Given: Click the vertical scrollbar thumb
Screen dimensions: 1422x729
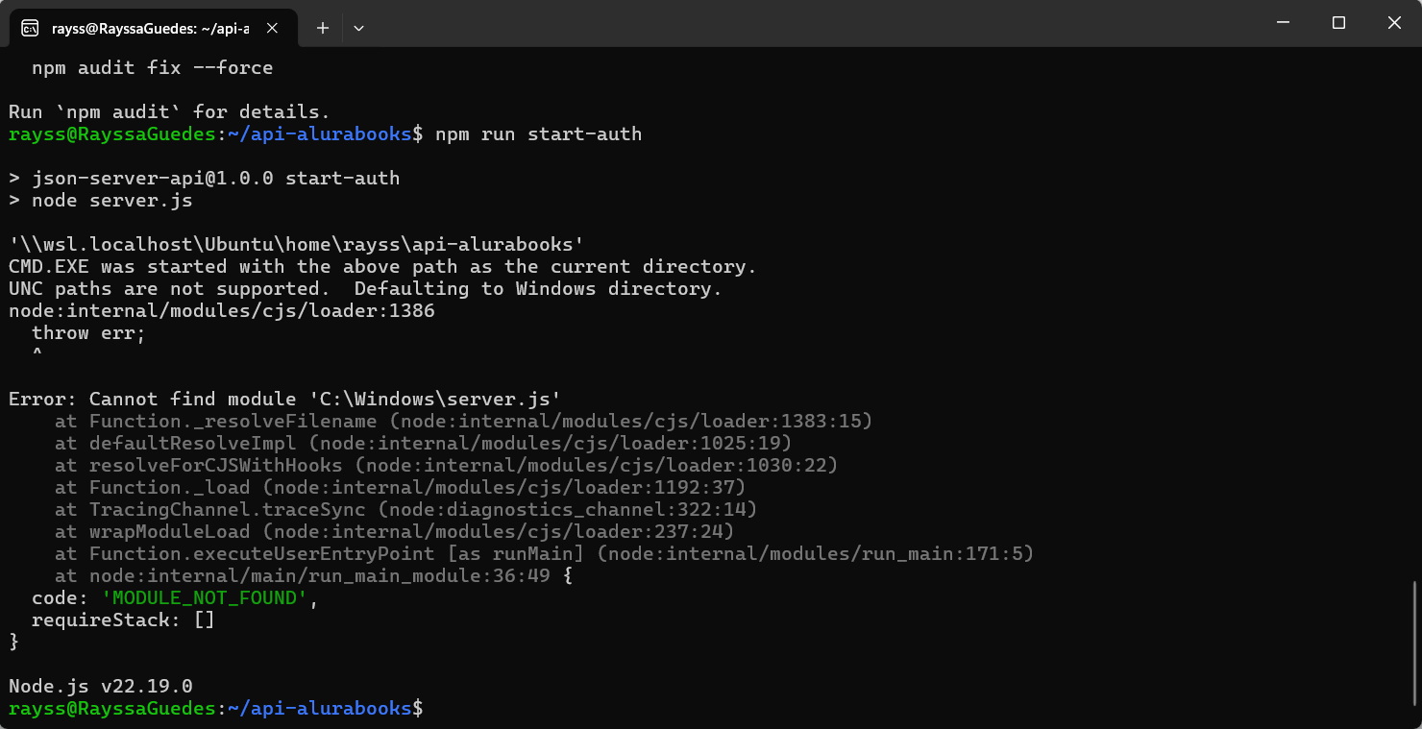Looking at the screenshot, I should [x=1415, y=643].
